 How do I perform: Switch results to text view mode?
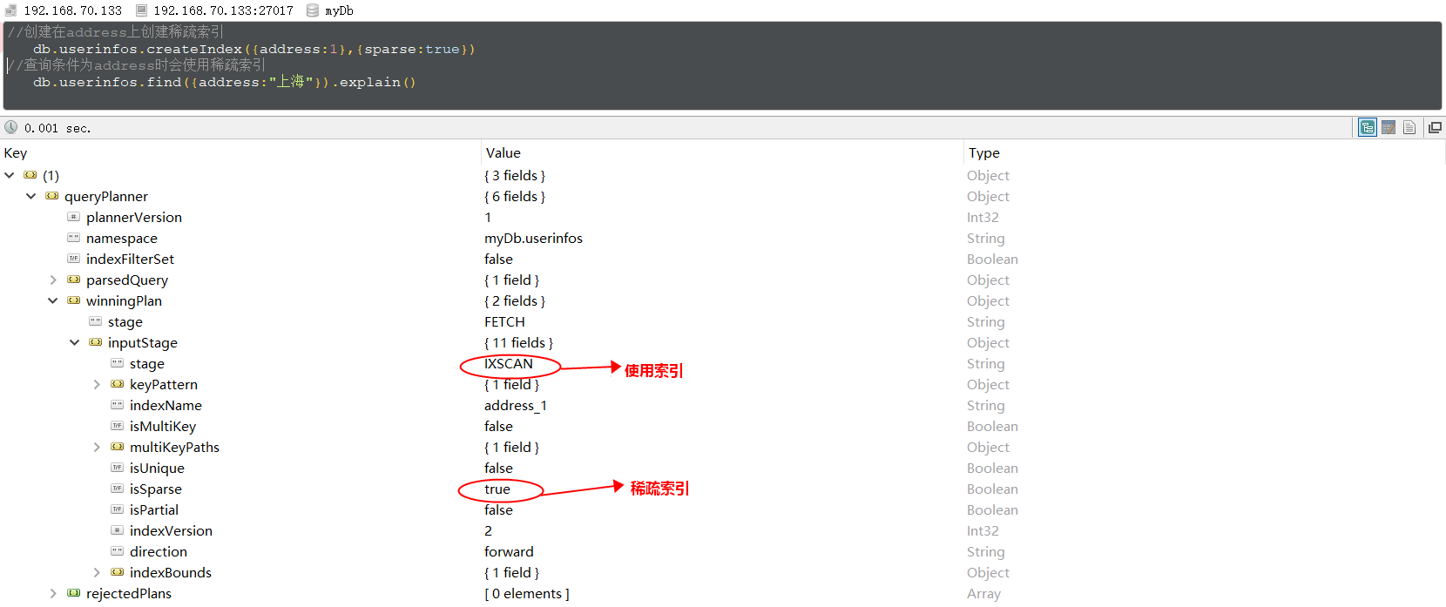[x=1409, y=128]
